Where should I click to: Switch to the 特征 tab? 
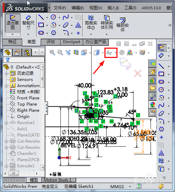click(12, 42)
